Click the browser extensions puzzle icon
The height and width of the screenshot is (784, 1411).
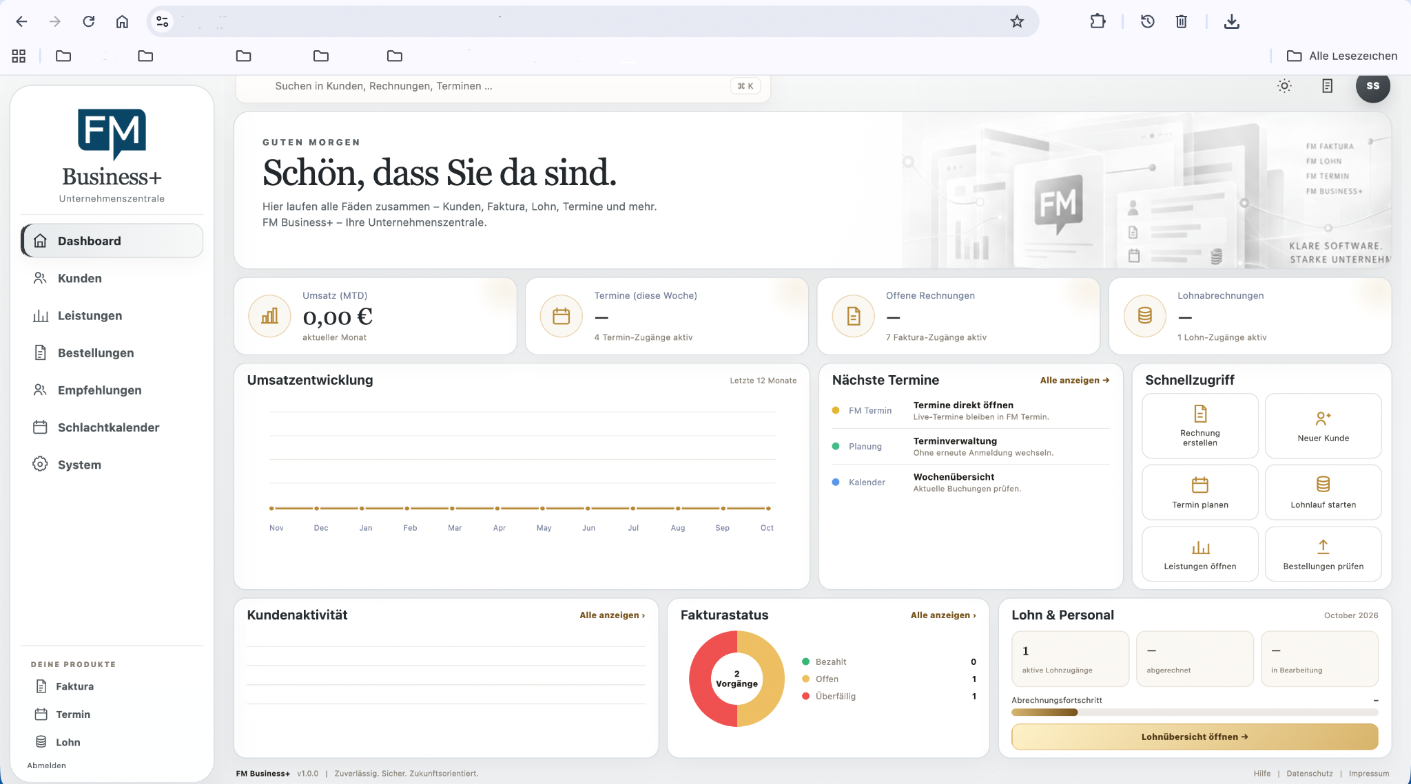(1098, 21)
